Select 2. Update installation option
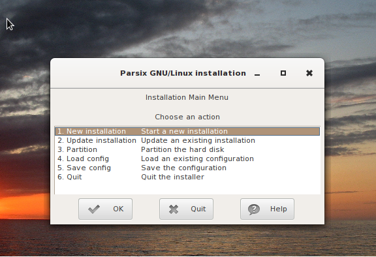This screenshot has width=376, height=257. click(x=187, y=140)
